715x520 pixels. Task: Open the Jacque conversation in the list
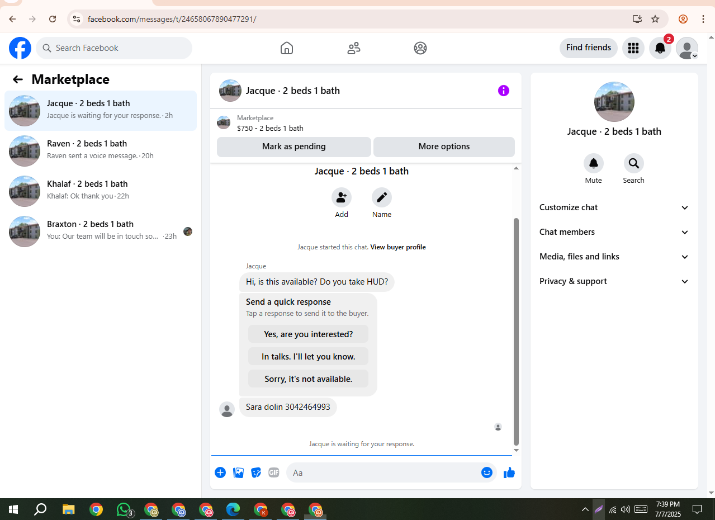(x=101, y=111)
